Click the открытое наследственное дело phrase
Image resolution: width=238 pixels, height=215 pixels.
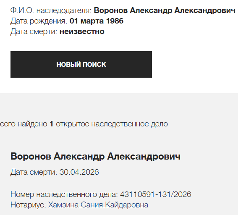tap(112, 124)
